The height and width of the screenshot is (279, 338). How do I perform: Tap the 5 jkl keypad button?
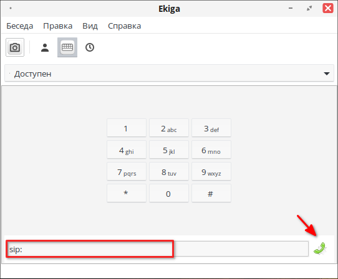pyautogui.click(x=169, y=149)
